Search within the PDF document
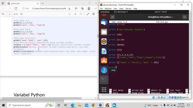 pyautogui.click(x=21, y=14)
